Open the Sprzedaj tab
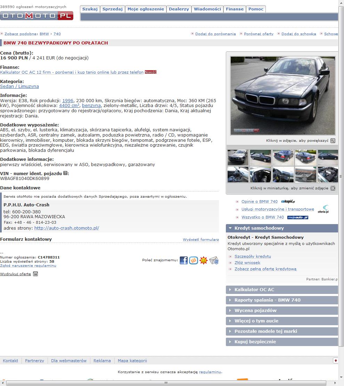The height and width of the screenshot is (386, 344). pos(113,9)
